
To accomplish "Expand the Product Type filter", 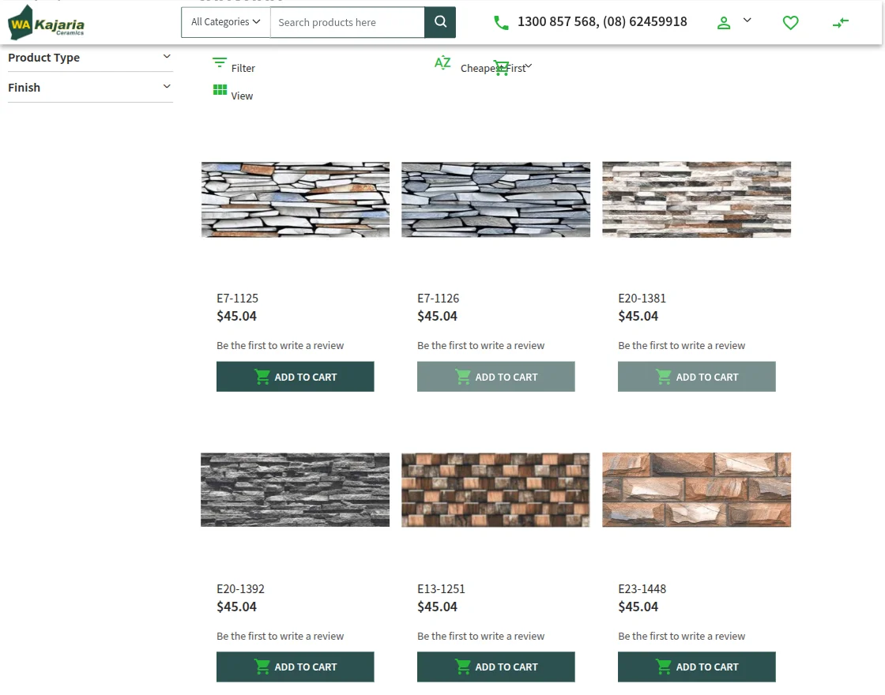I will tap(90, 58).
